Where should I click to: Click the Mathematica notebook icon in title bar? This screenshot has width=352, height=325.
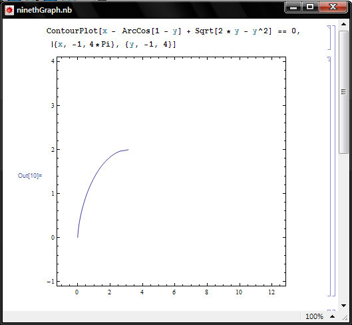click(x=9, y=11)
